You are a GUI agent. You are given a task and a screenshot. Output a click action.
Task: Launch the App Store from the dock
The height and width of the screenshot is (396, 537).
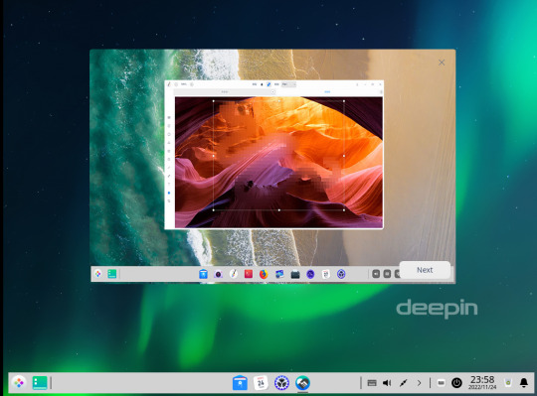pyautogui.click(x=240, y=383)
